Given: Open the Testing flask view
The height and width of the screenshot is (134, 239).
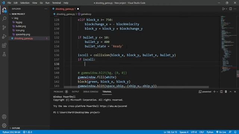Looking at the screenshot, I should pyautogui.click(x=4, y=54).
